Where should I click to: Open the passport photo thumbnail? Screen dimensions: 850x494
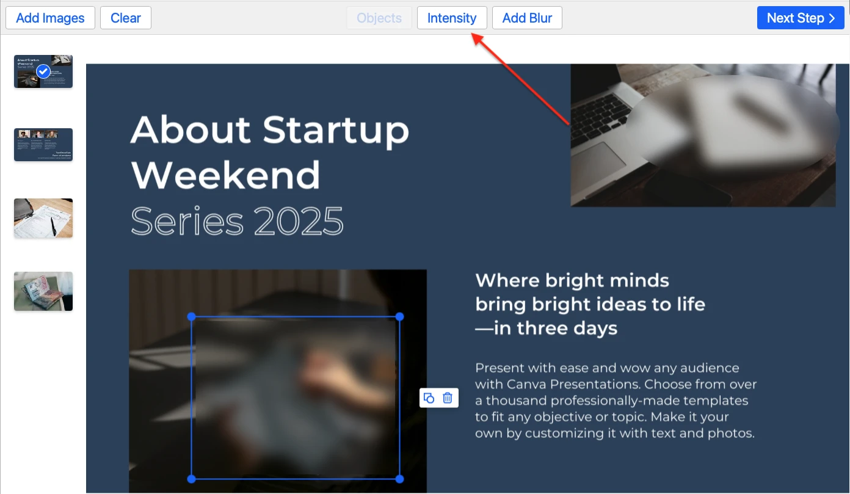coord(43,291)
